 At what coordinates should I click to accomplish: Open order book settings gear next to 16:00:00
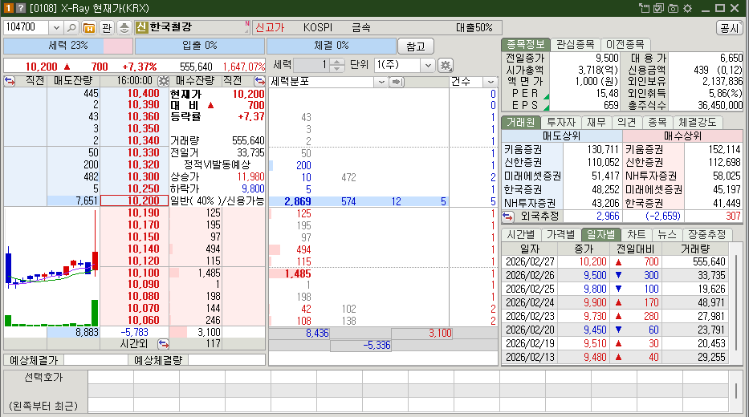163,81
